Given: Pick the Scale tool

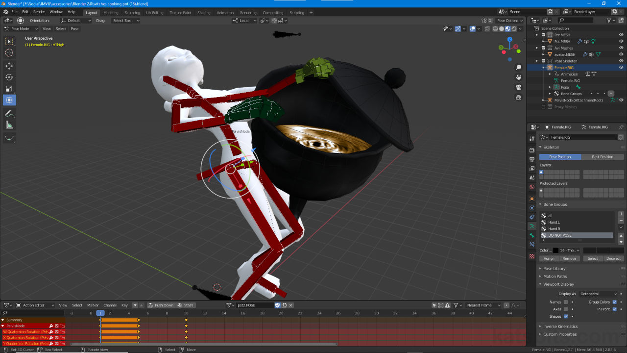Looking at the screenshot, I should [x=9, y=89].
